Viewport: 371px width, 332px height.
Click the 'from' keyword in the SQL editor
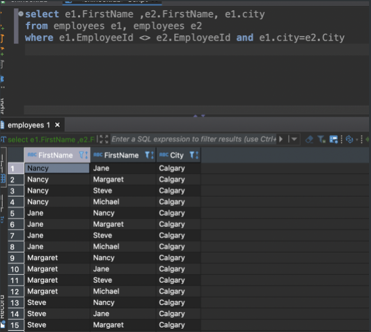36,26
